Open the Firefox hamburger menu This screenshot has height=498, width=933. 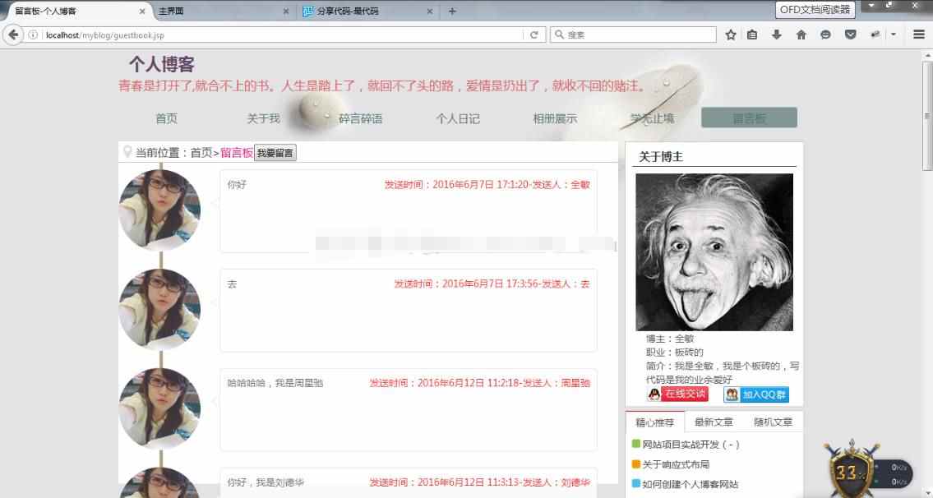pyautogui.click(x=919, y=35)
